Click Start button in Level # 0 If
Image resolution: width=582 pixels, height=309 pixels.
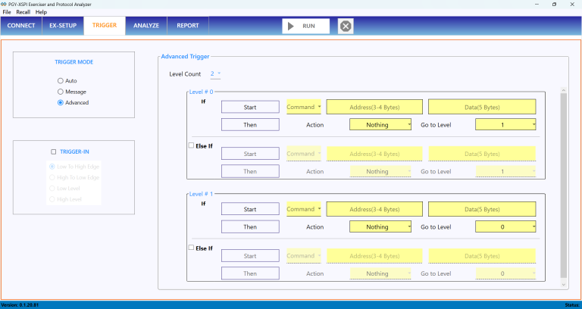tap(250, 107)
